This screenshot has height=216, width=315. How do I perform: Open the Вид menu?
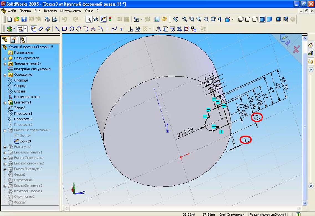tap(37, 11)
